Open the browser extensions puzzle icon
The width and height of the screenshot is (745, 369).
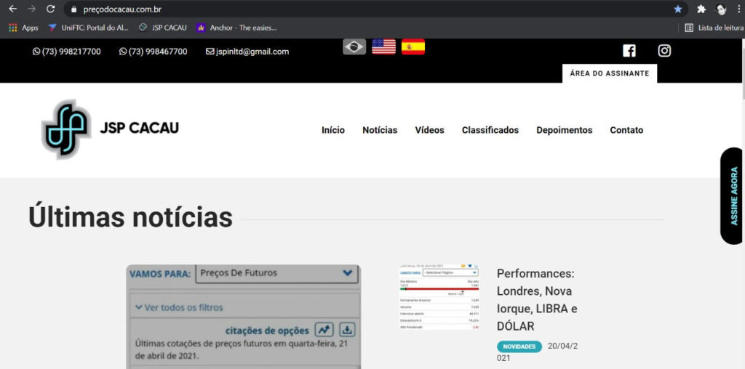pyautogui.click(x=701, y=9)
